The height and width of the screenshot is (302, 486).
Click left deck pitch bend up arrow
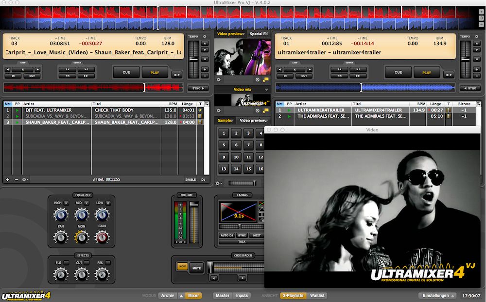coord(205,44)
